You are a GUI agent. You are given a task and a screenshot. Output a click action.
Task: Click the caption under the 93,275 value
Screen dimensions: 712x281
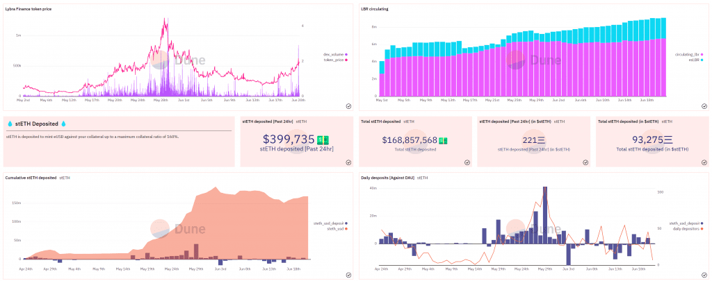tap(652, 149)
